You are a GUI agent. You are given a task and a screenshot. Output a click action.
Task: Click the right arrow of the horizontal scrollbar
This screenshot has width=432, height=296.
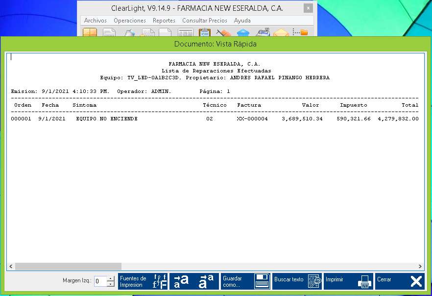420,267
